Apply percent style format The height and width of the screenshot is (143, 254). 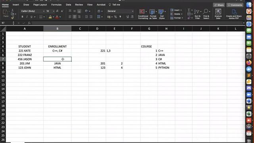coord(115,17)
